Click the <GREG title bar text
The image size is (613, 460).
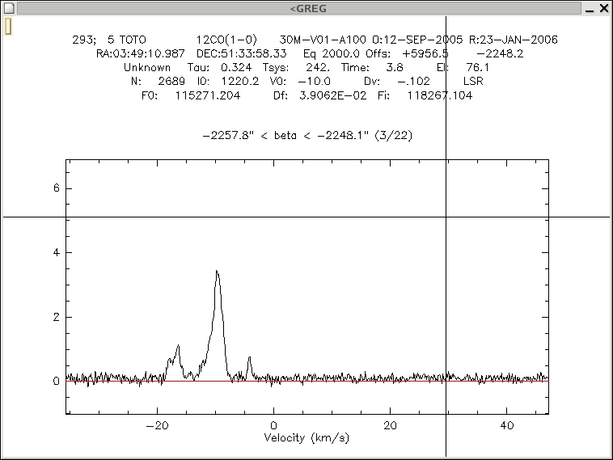coord(307,8)
